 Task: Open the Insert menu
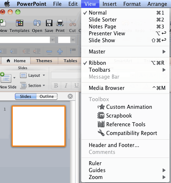pos(110,4)
